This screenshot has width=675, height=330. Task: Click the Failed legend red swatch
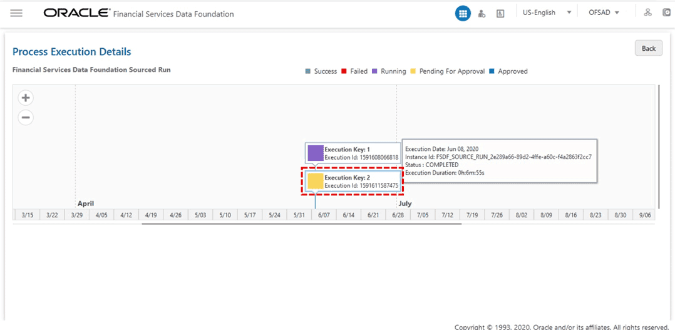click(x=344, y=71)
